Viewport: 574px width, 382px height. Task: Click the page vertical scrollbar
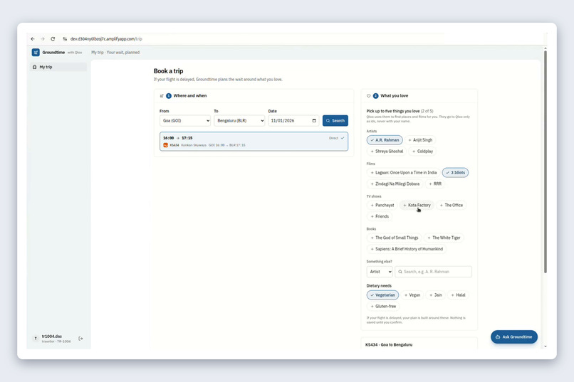546,162
